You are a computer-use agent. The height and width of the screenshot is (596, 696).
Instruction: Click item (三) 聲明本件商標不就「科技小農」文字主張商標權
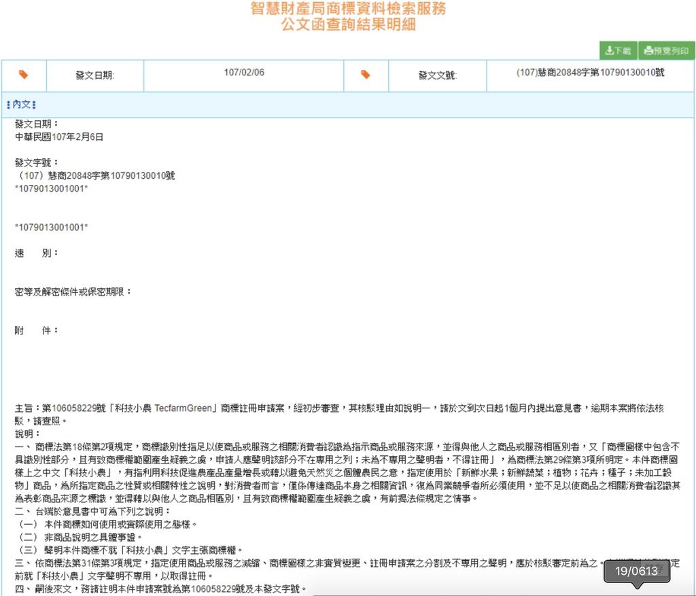coord(128,550)
